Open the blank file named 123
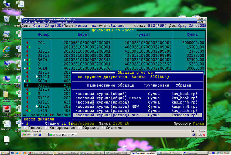The image size is (231, 155). coord(6,139)
